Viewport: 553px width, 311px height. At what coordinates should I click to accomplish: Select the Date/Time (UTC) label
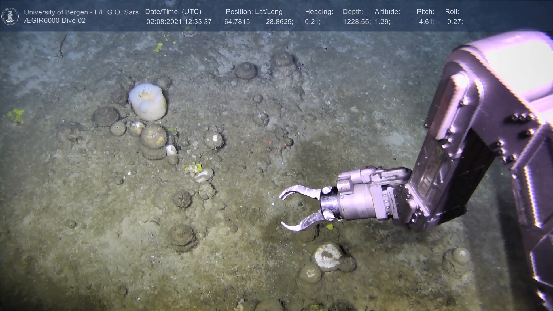pyautogui.click(x=173, y=12)
